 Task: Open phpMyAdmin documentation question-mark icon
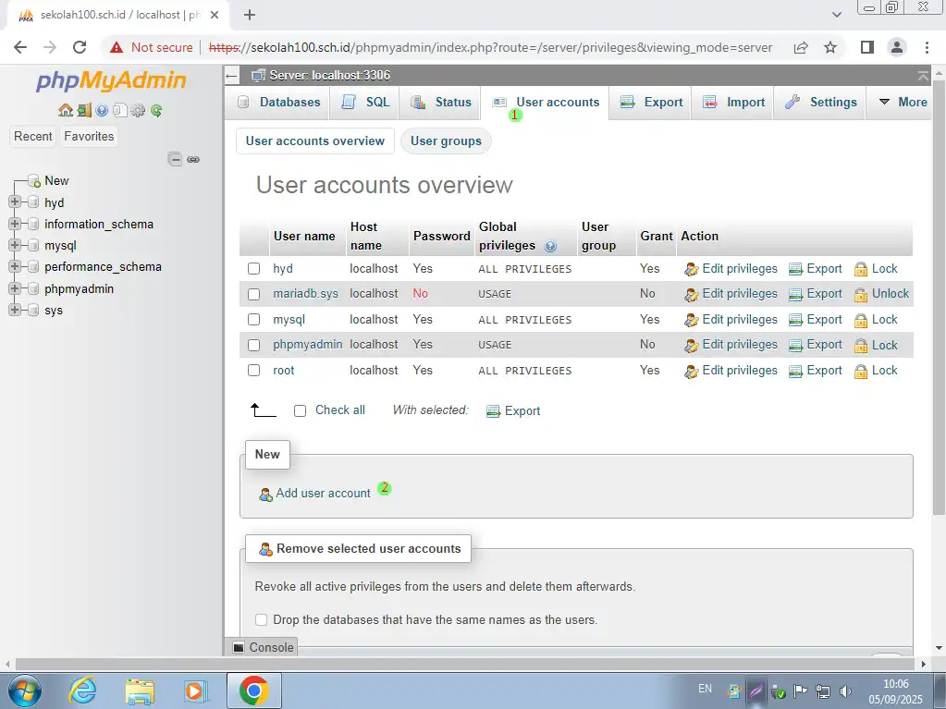(102, 110)
